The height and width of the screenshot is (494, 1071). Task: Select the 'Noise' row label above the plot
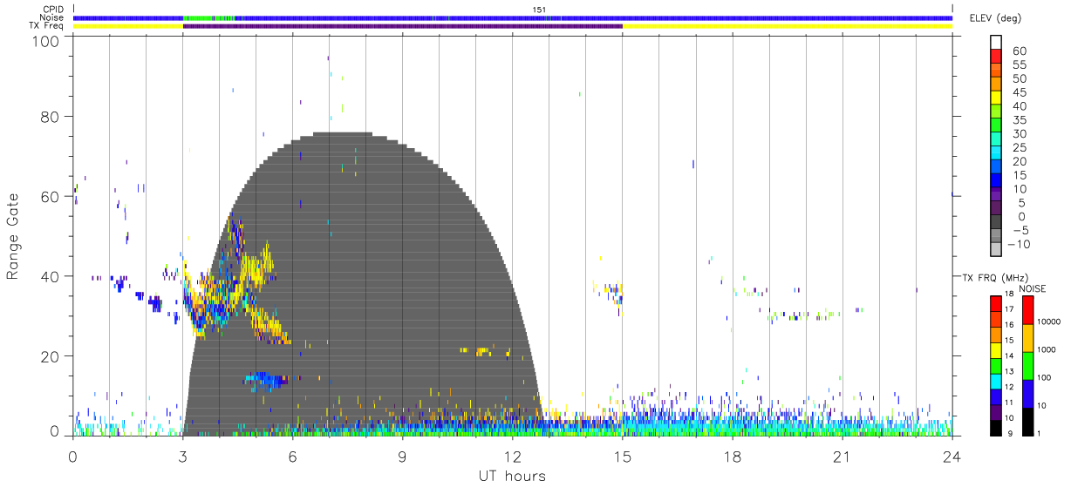52,17
